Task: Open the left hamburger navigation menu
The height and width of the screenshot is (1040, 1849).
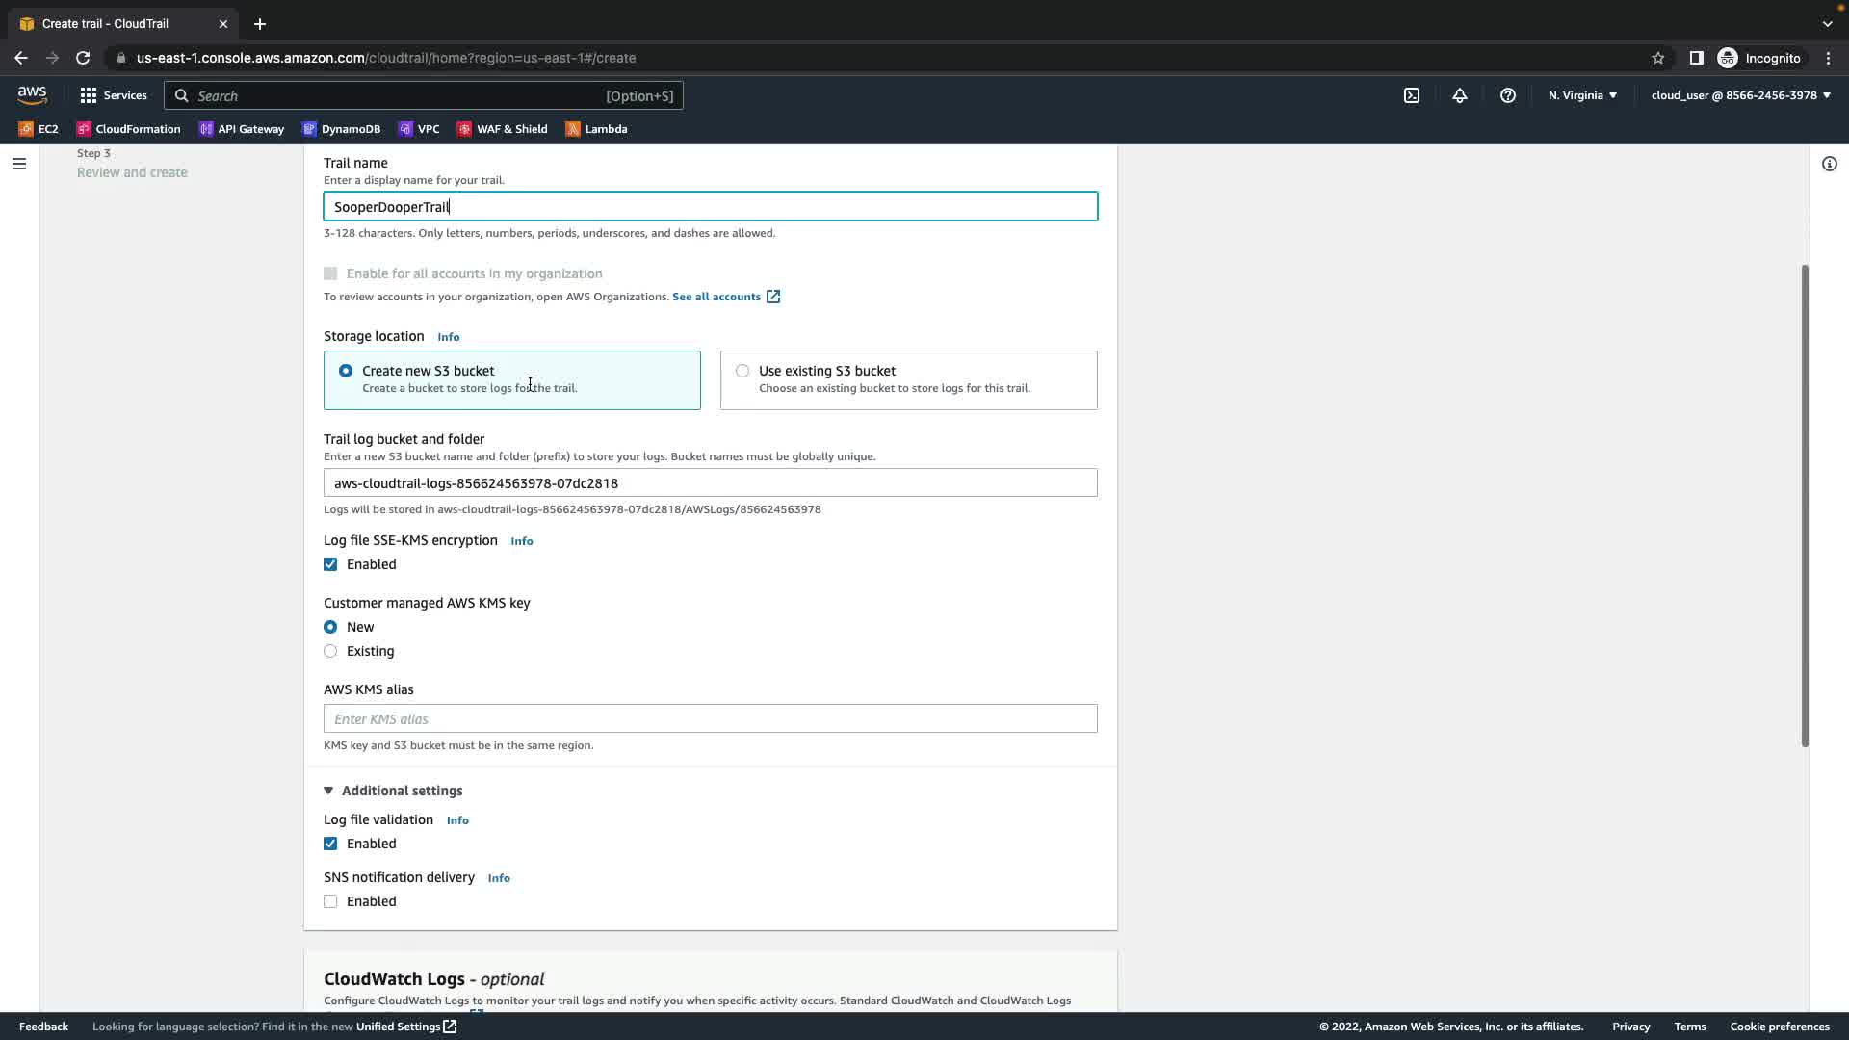Action: [x=18, y=164]
